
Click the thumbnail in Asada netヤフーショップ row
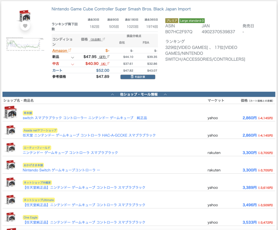click(11, 130)
